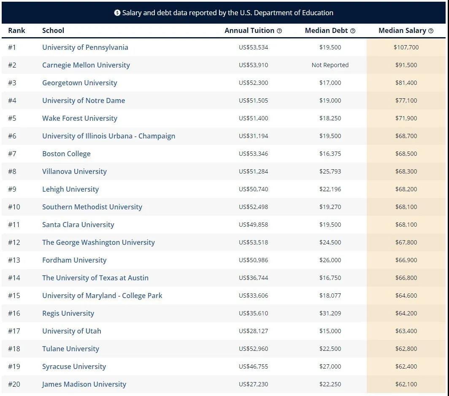
Task: Select the US$36,744 tuition value
Action: click(254, 278)
